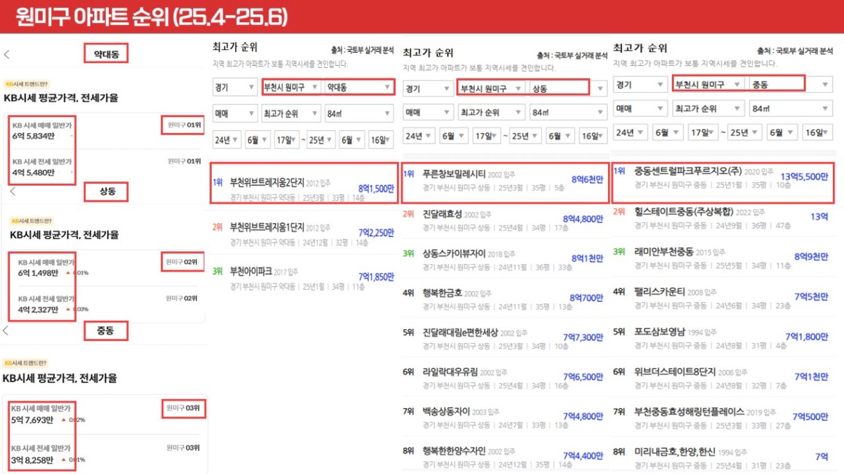Open 경기 province dropdown in 약대동 ranking panel
Image resolution: width=844 pixels, height=474 pixels.
(x=234, y=87)
